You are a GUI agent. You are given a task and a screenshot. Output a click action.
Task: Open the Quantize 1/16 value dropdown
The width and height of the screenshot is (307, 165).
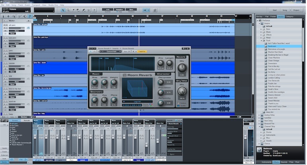pos(108,10)
